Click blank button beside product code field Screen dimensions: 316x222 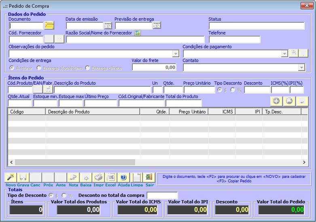coord(38,89)
